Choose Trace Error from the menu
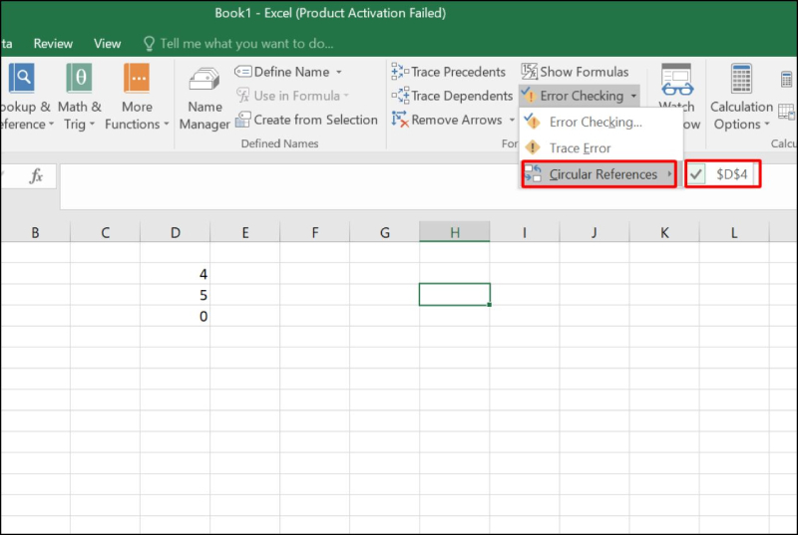Viewport: 798px width, 535px height. tap(580, 148)
